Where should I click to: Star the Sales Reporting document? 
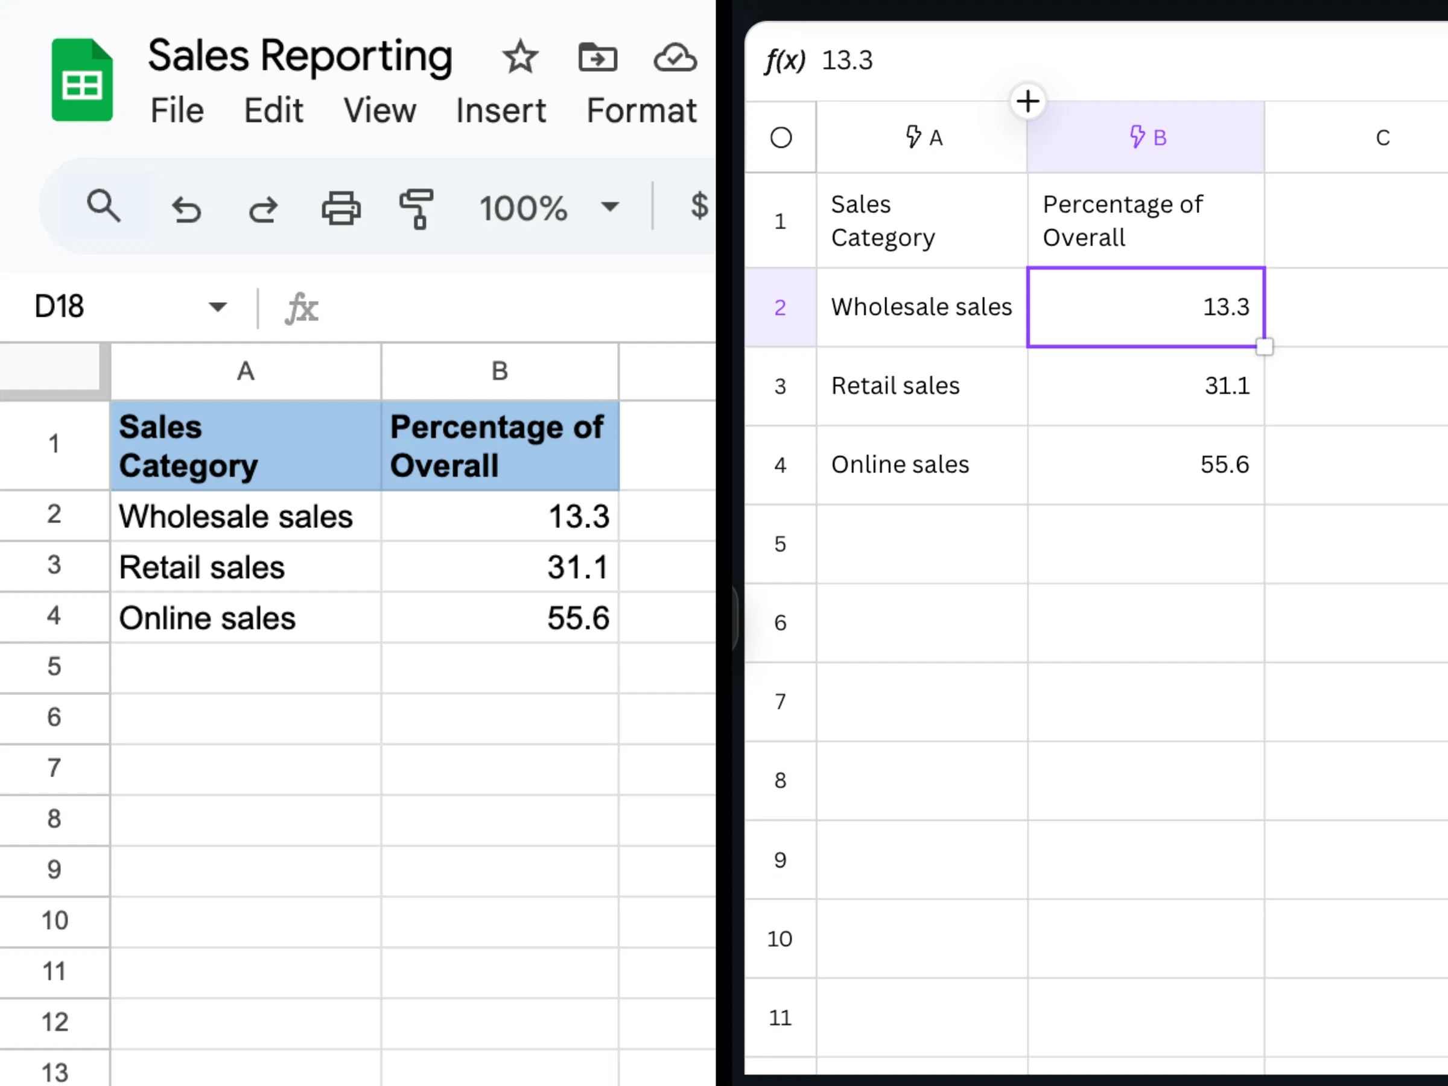521,57
